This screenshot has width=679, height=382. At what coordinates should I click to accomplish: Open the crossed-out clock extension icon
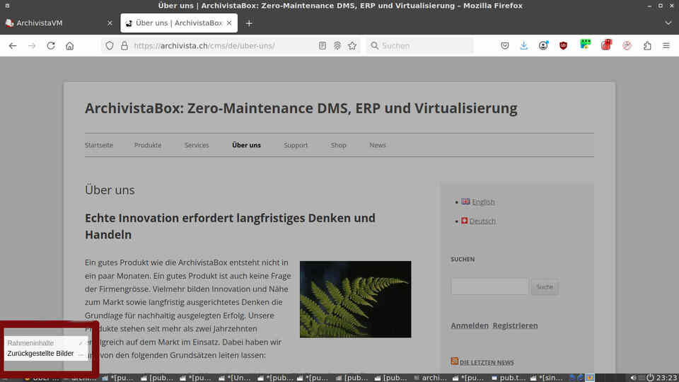[x=627, y=45]
